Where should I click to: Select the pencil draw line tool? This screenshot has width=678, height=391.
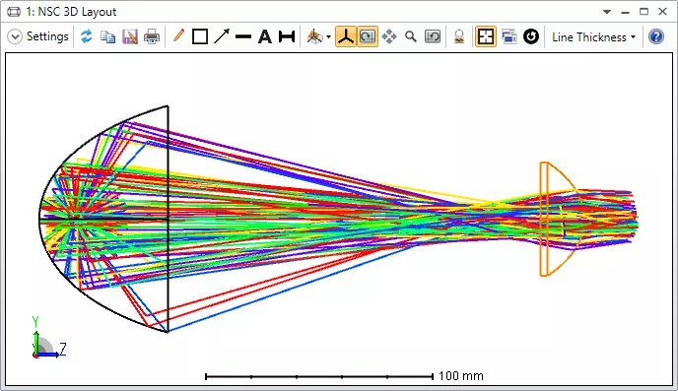(178, 35)
